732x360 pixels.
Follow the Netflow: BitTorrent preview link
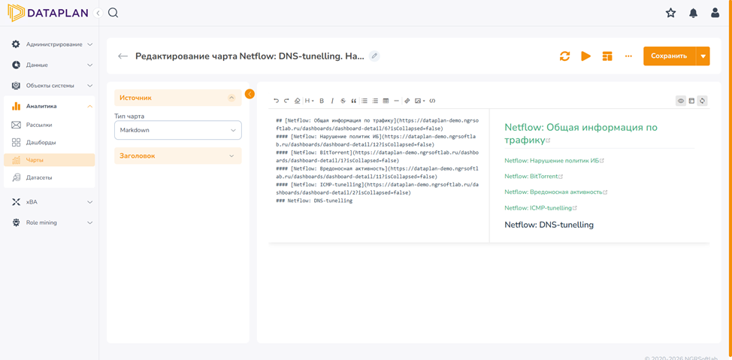531,176
